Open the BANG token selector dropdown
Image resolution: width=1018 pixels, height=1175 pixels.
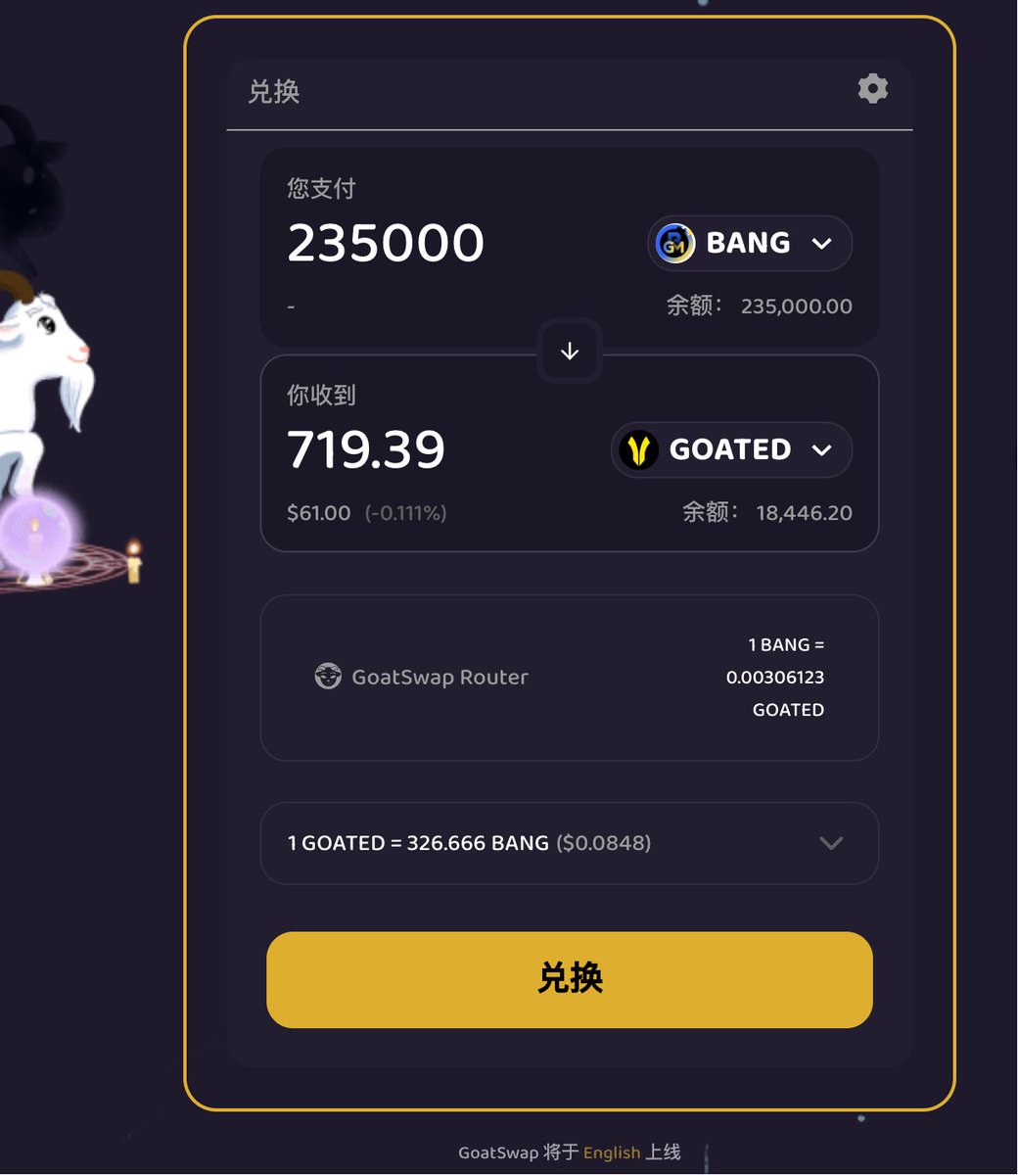click(750, 243)
